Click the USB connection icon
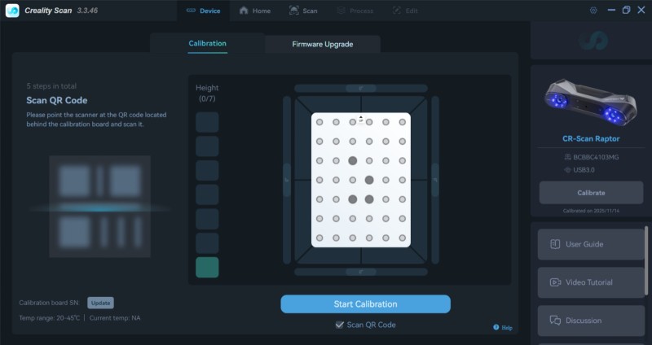Viewport: 652px width, 345px height. coord(567,170)
